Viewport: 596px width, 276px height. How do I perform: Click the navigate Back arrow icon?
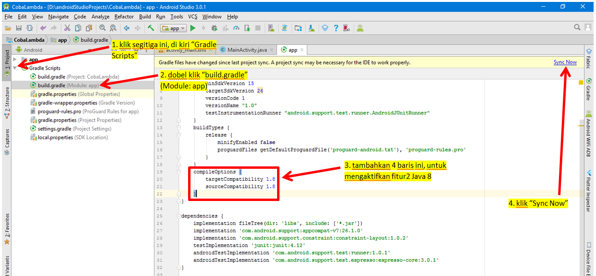(127, 28)
